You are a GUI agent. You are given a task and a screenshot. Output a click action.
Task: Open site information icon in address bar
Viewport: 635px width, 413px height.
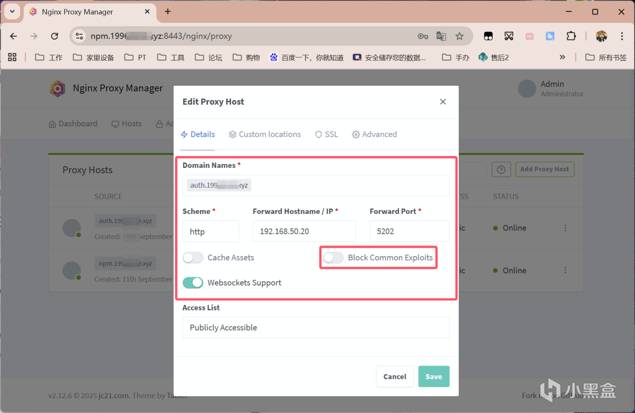(79, 36)
